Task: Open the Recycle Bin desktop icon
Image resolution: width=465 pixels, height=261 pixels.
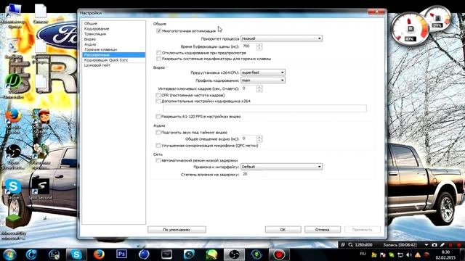Action: point(13,49)
